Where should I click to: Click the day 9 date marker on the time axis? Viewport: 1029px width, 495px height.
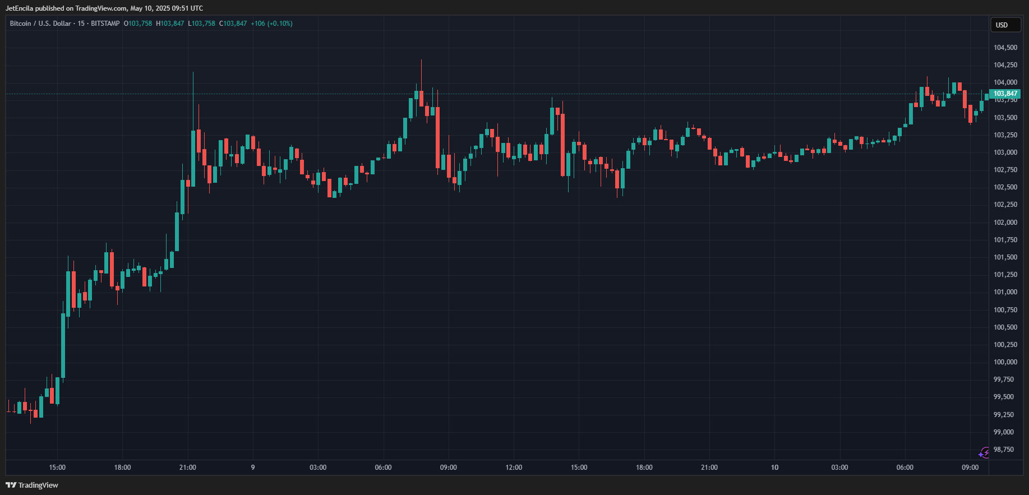tap(253, 468)
